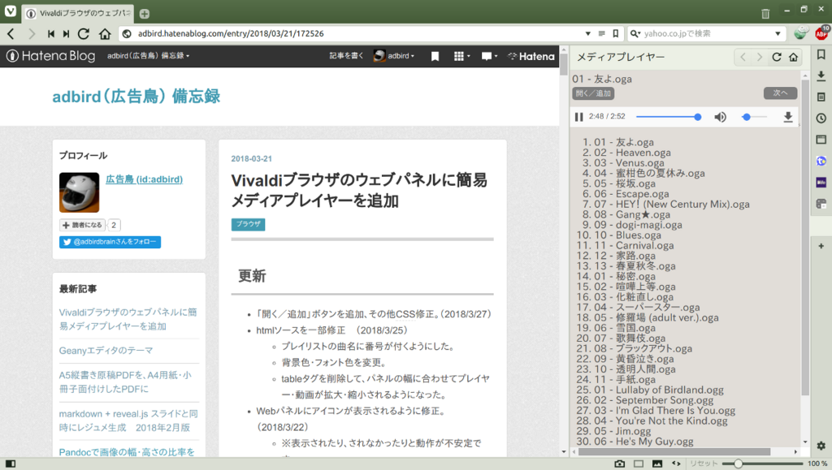832x470 pixels.
Task: Click 記事を書く to write an article
Action: click(x=346, y=56)
